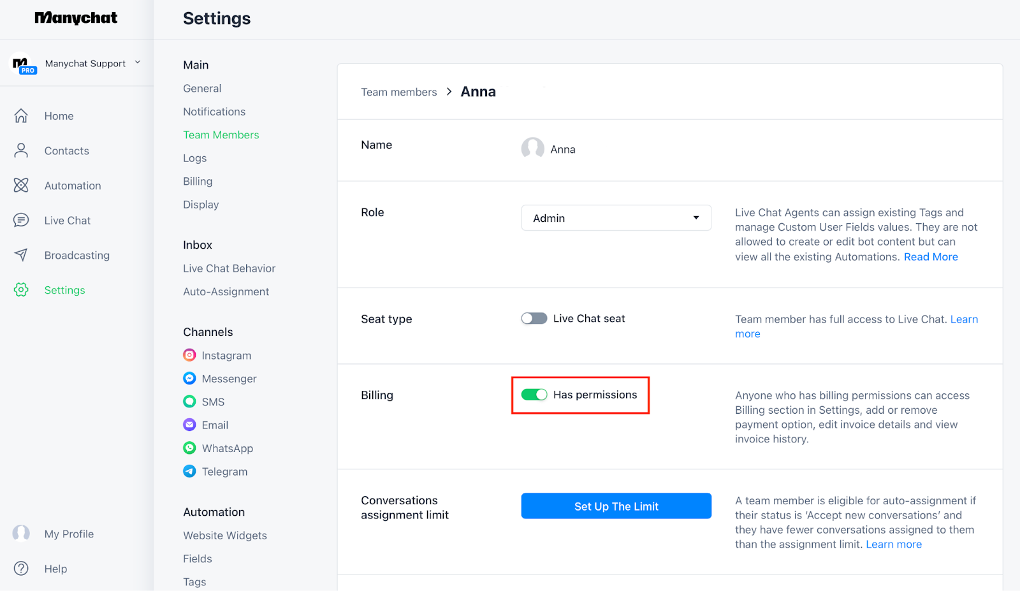This screenshot has height=591, width=1020.
Task: Select Live Chat Behavior in Inbox settings
Action: pos(229,268)
